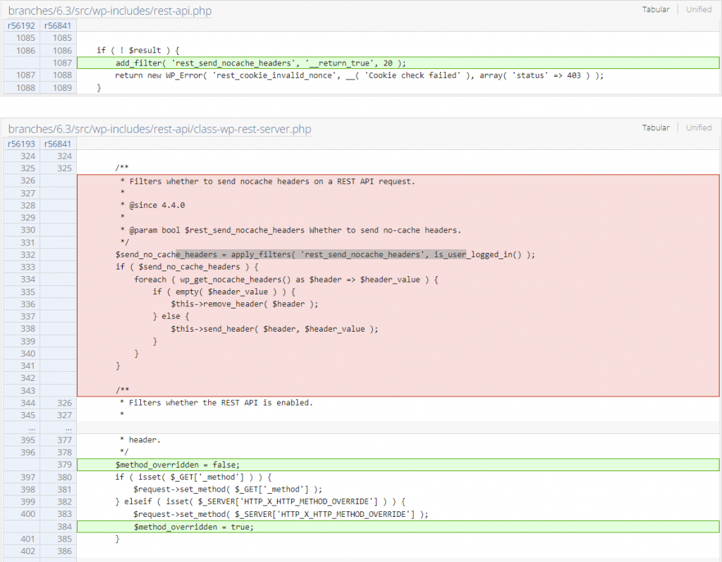Click the removed '@since 4.4.0' comment line
The height and width of the screenshot is (562, 722).
(152, 206)
